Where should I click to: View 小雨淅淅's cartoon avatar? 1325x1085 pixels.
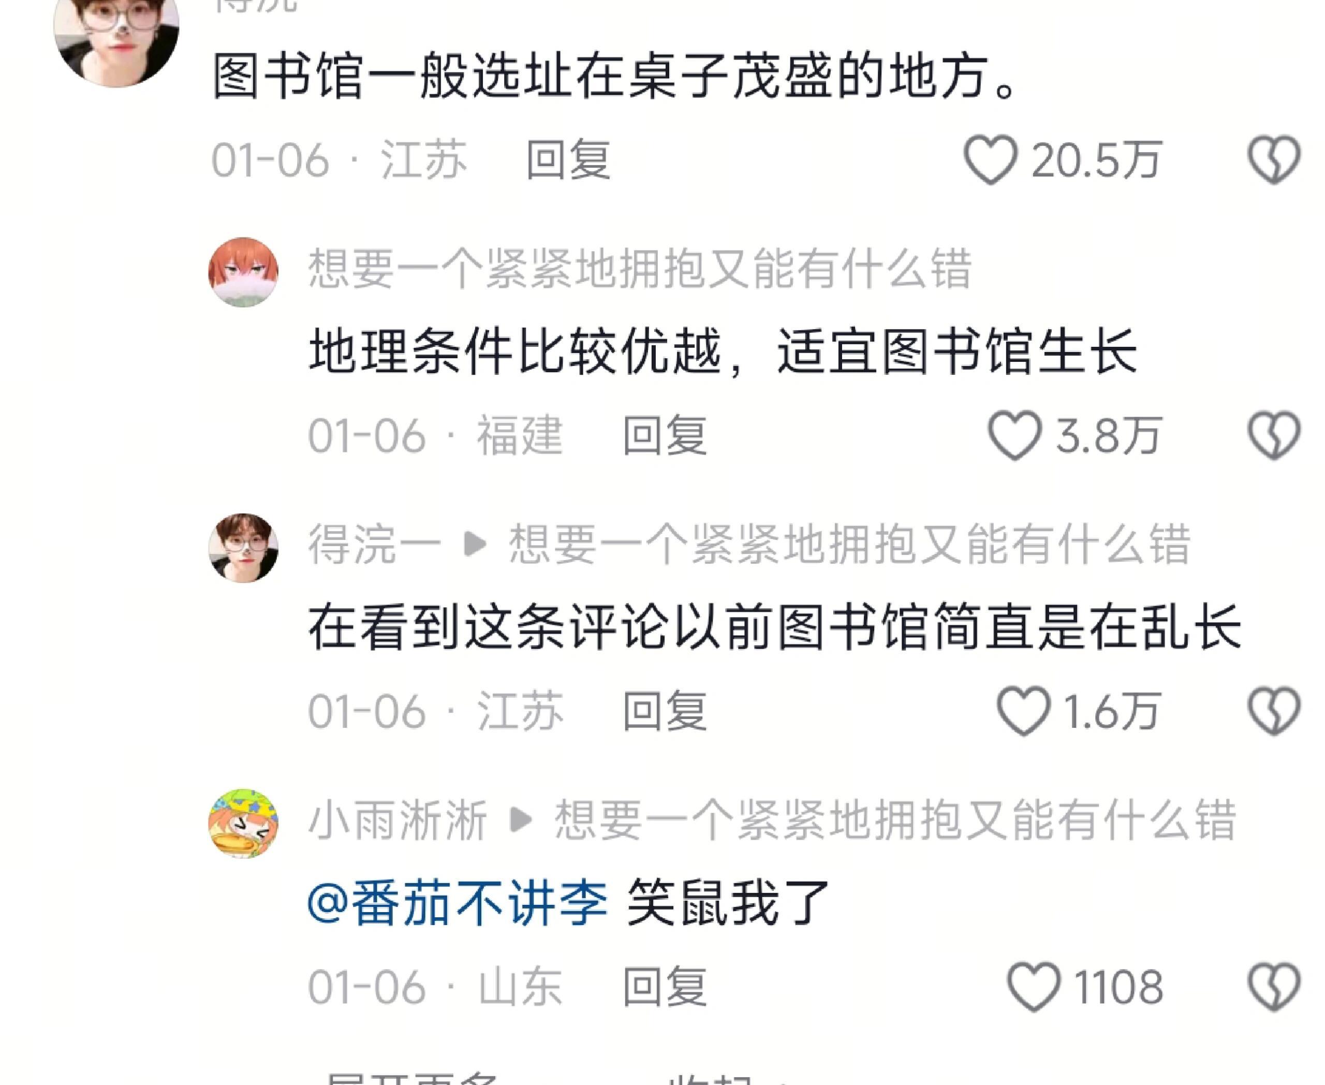point(243,824)
